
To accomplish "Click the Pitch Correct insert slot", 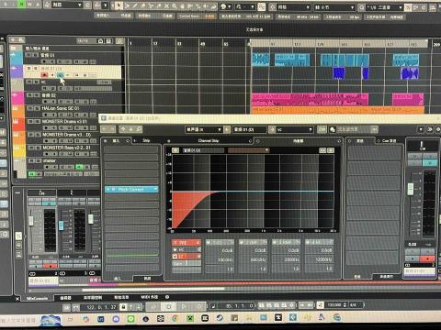I will click(x=131, y=189).
